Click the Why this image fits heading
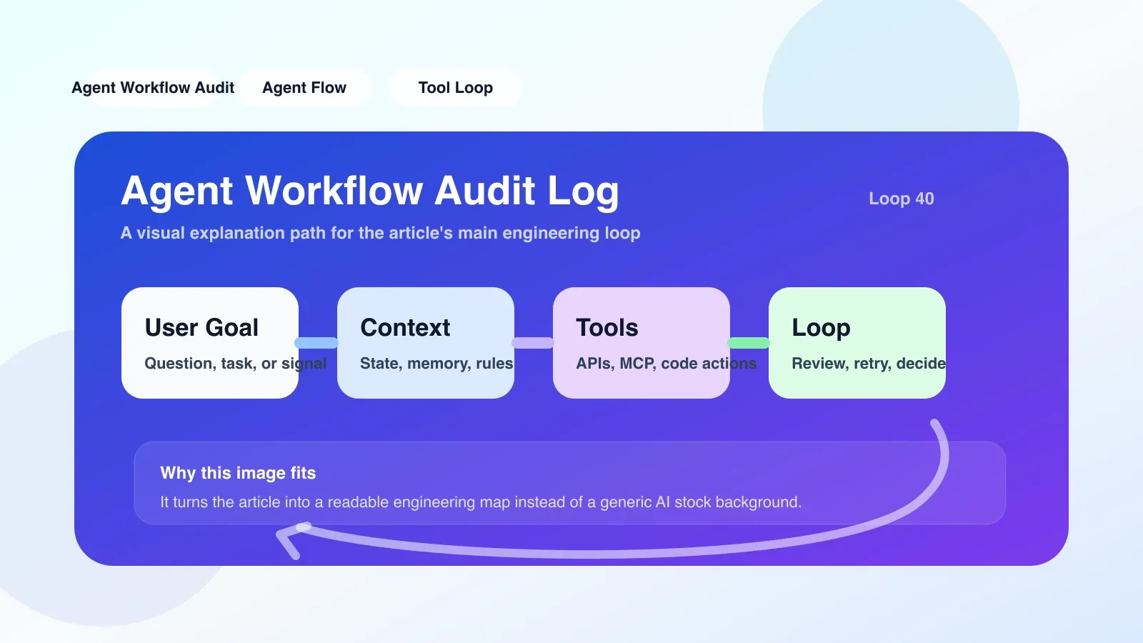This screenshot has height=643, width=1143. 238,473
